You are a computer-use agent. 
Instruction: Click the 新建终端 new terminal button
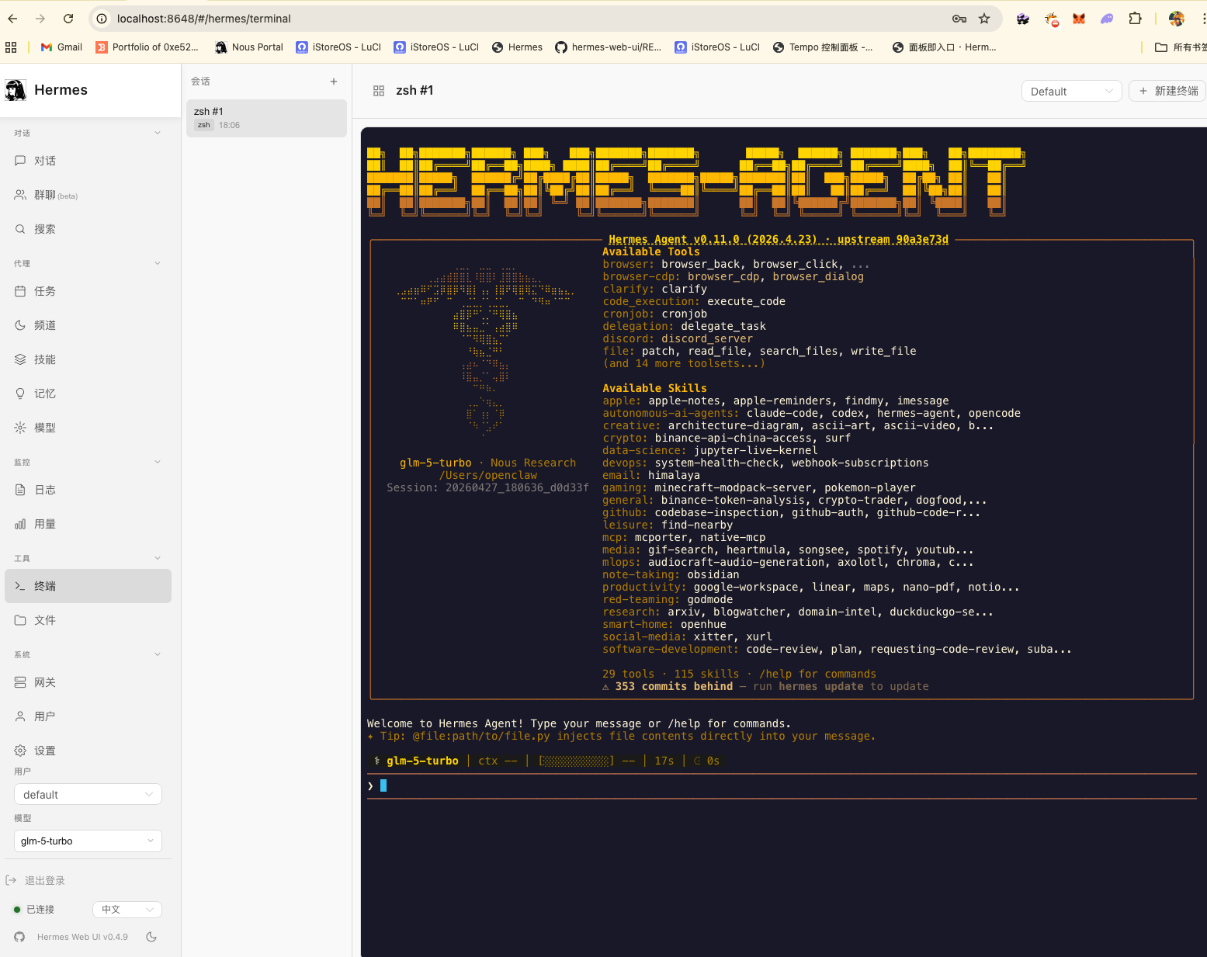pos(1167,92)
